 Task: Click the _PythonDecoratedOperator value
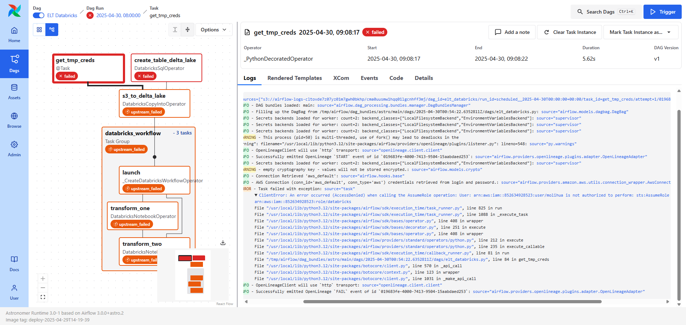[x=278, y=59]
